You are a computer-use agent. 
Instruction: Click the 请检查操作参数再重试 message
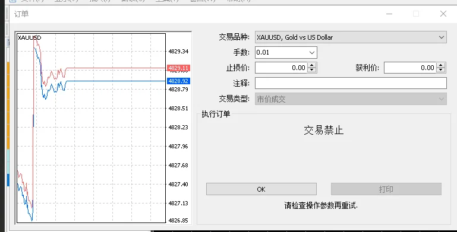[321, 205]
